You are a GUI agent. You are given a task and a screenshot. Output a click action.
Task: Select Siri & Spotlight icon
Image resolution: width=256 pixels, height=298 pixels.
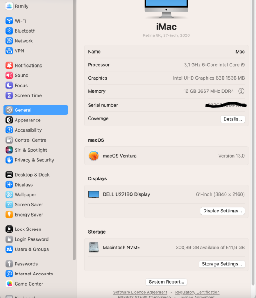[9, 150]
